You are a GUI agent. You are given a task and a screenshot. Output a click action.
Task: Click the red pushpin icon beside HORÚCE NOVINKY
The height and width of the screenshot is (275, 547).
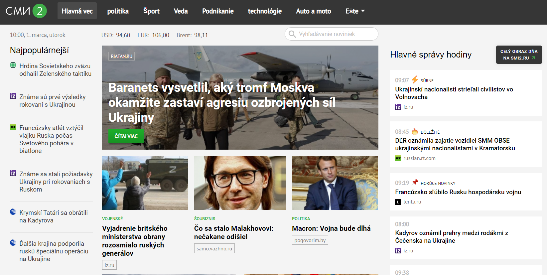tap(415, 182)
